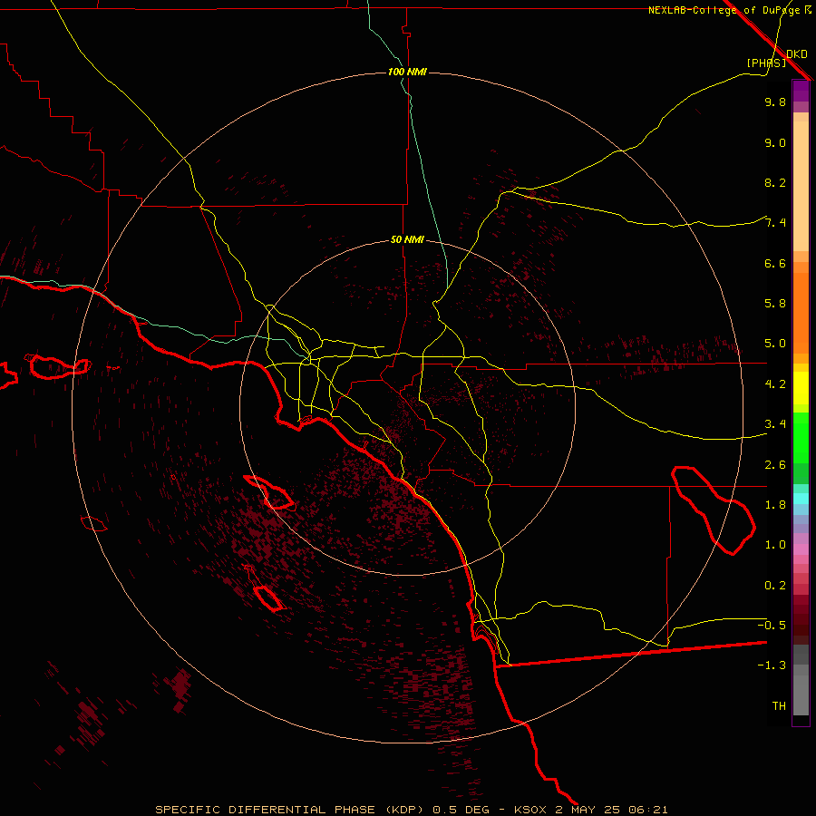816x816 pixels.
Task: Pick the cyan band on the color scale
Action: (801, 499)
